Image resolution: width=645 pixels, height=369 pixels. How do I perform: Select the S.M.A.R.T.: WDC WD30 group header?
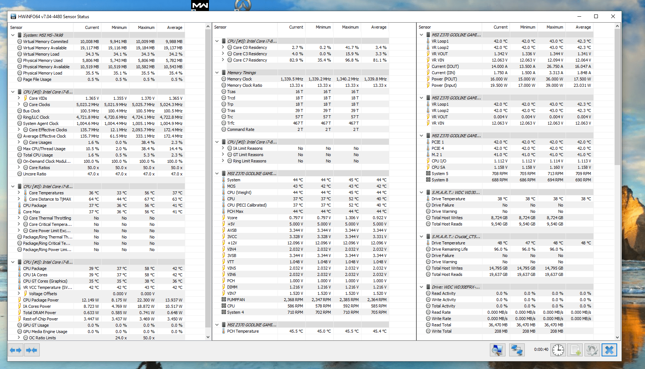click(505, 192)
